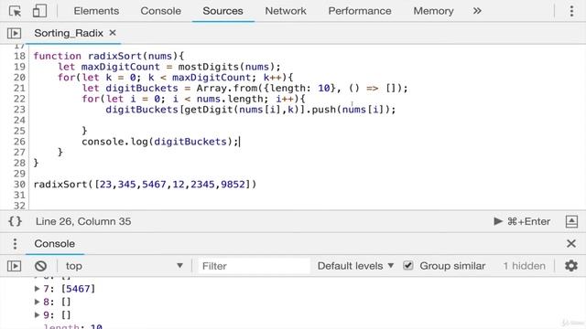Click Array.from on line 21
Screen dimensions: 586x329
click(x=226, y=88)
